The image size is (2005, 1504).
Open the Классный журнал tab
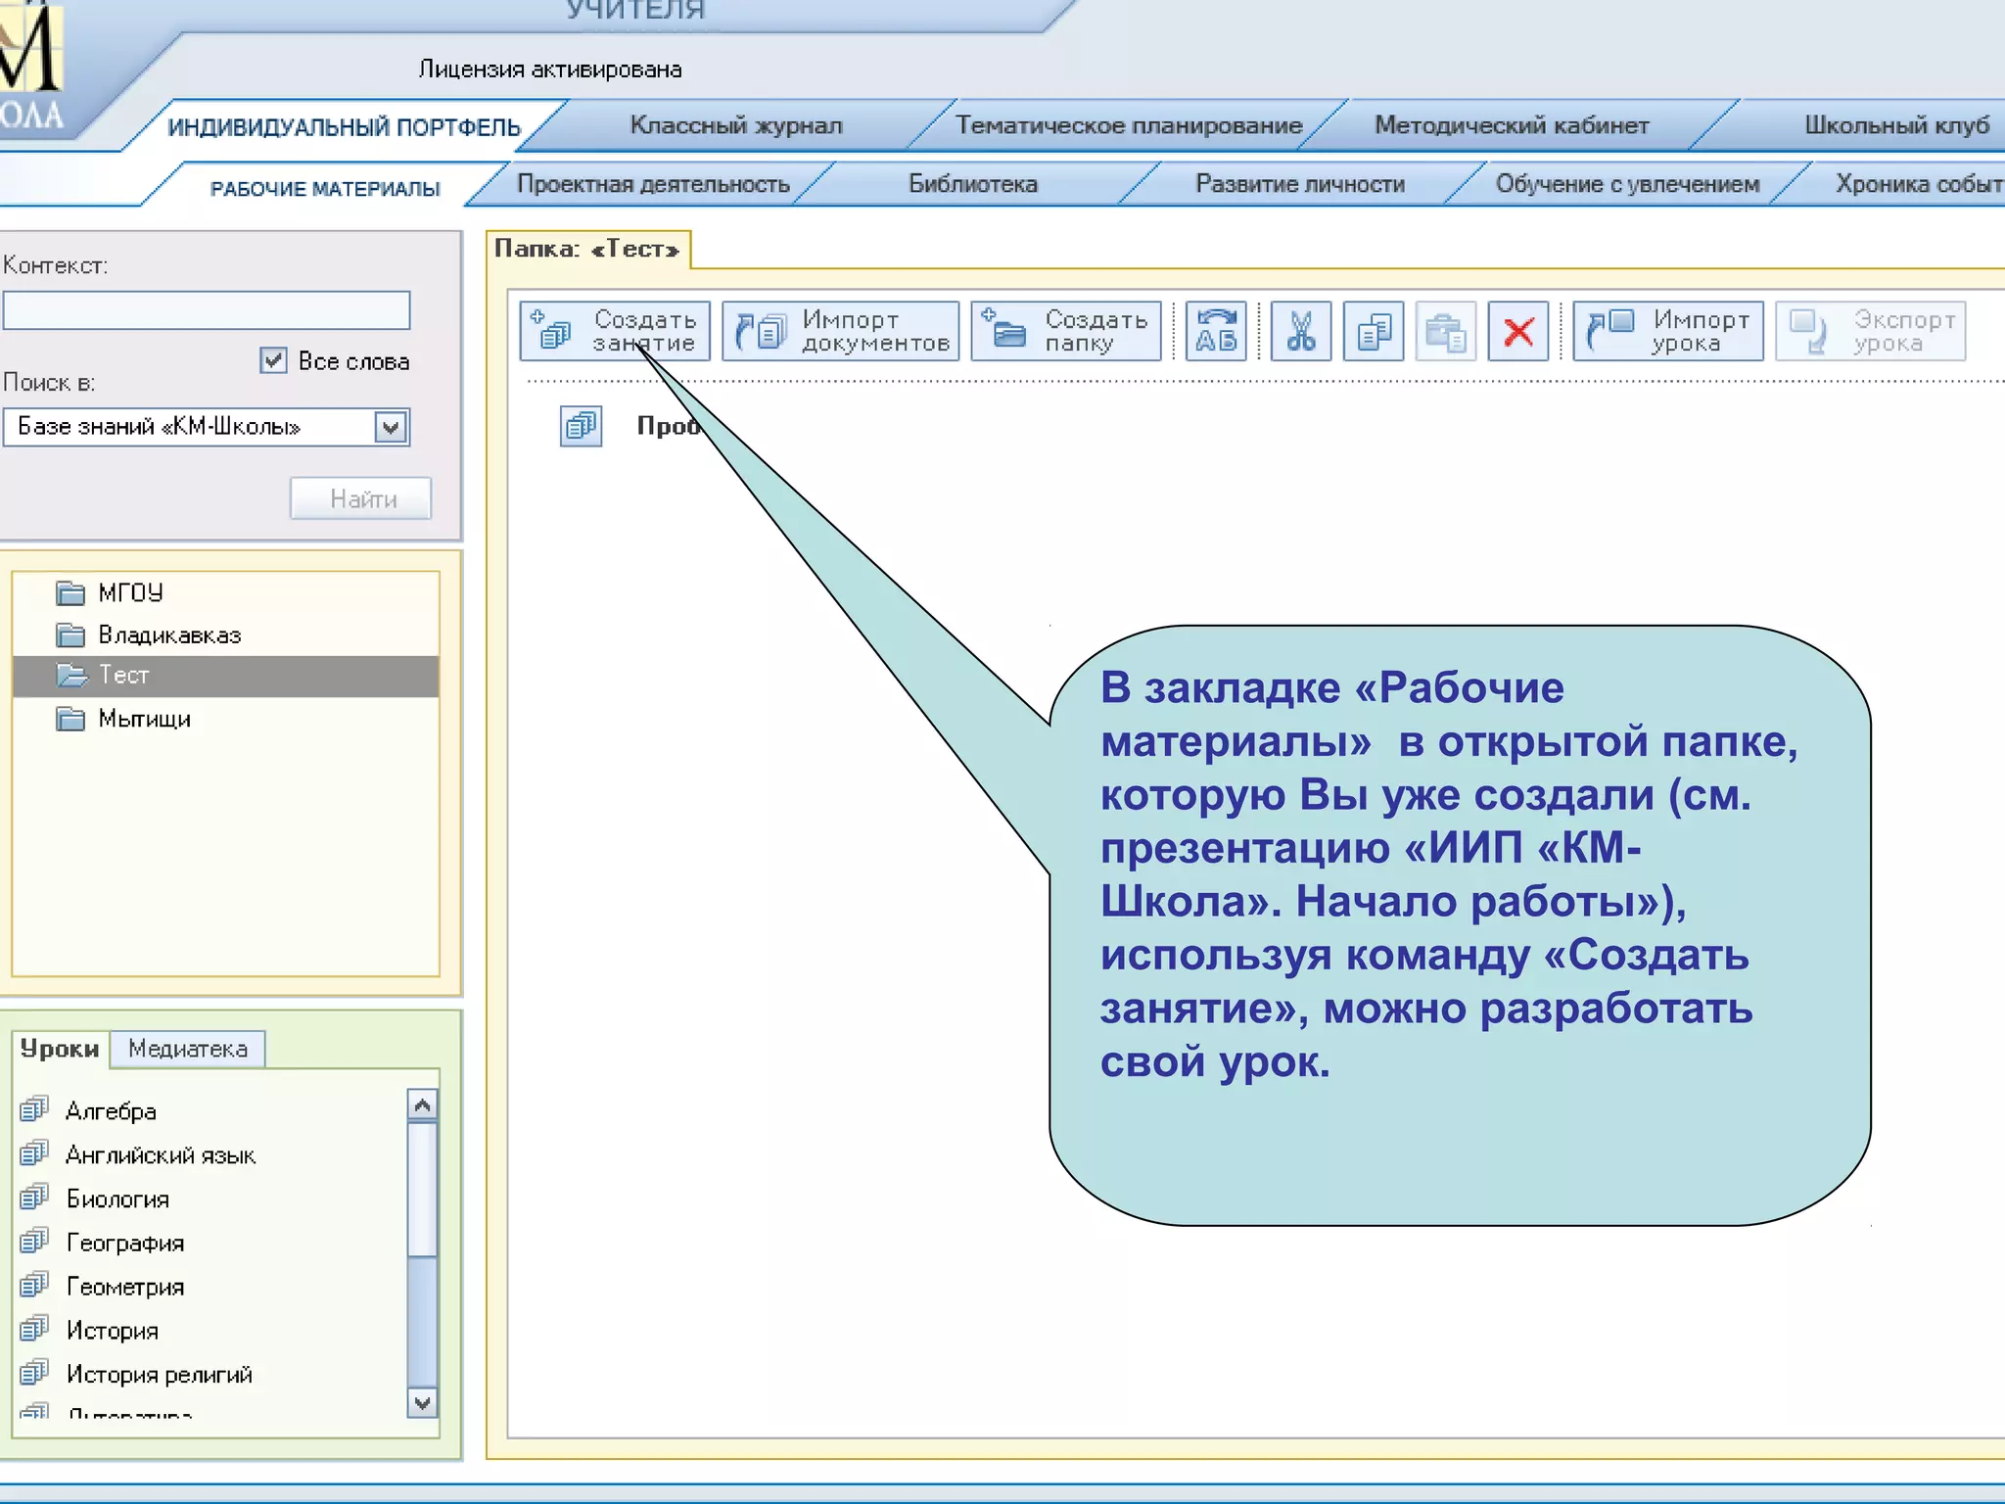735,125
